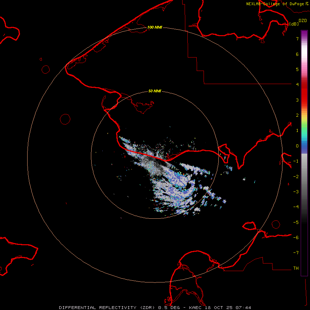The width and height of the screenshot is (310, 310).
Task: Click the '50 NMI' range ring label
Action: click(155, 91)
